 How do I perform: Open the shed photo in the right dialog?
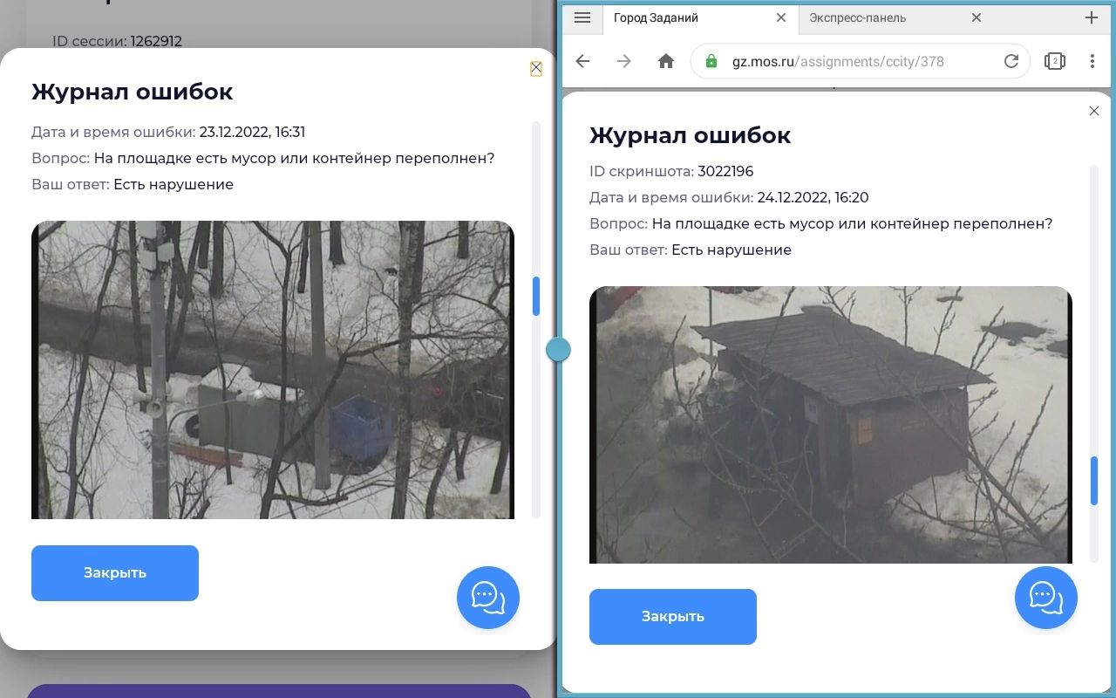[831, 425]
